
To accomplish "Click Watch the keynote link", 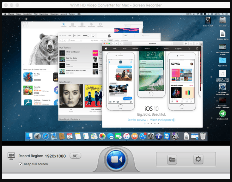I will click(x=162, y=120).
